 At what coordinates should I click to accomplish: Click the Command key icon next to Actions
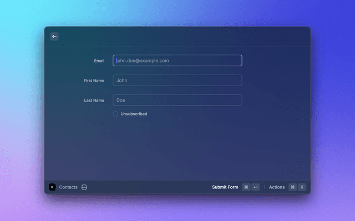coord(292,187)
